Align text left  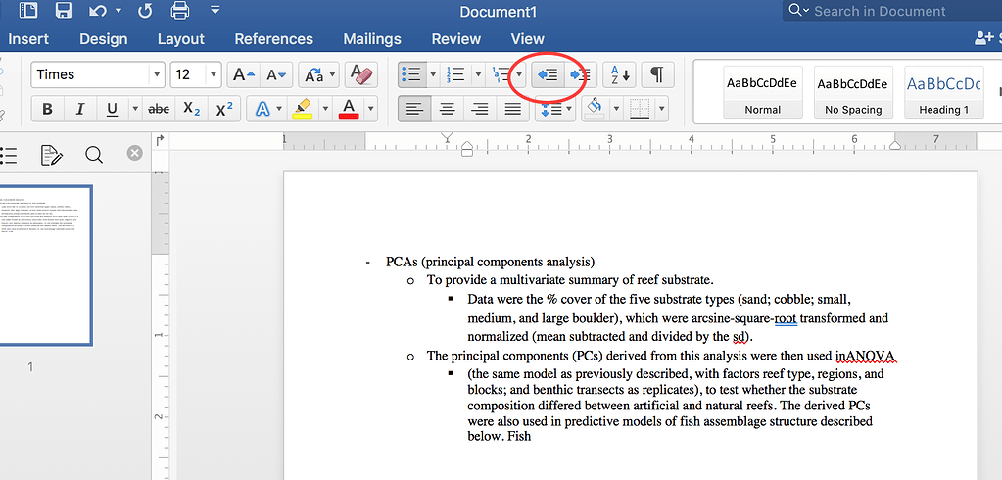[x=414, y=110]
